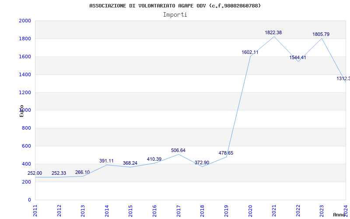
Task: Click the x-axis year label 2018
Action: tap(202, 211)
